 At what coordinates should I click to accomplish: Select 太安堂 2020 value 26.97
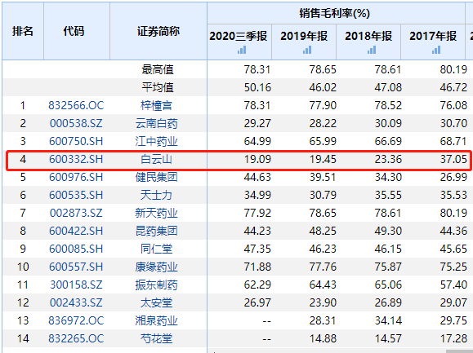pos(257,302)
